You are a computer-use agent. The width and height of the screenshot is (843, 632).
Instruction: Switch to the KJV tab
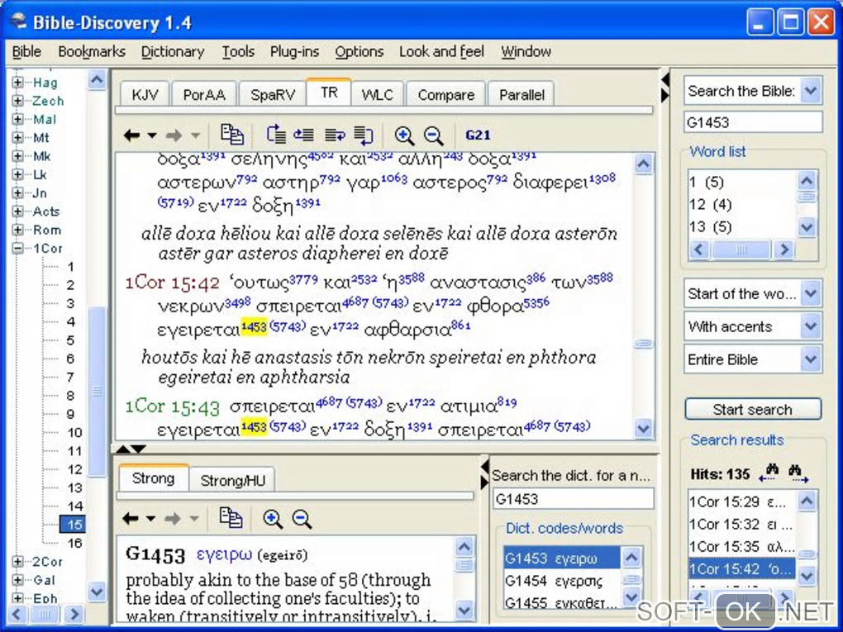pyautogui.click(x=145, y=94)
